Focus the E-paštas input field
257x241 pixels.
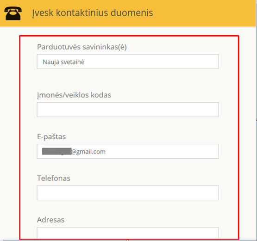[x=128, y=151]
